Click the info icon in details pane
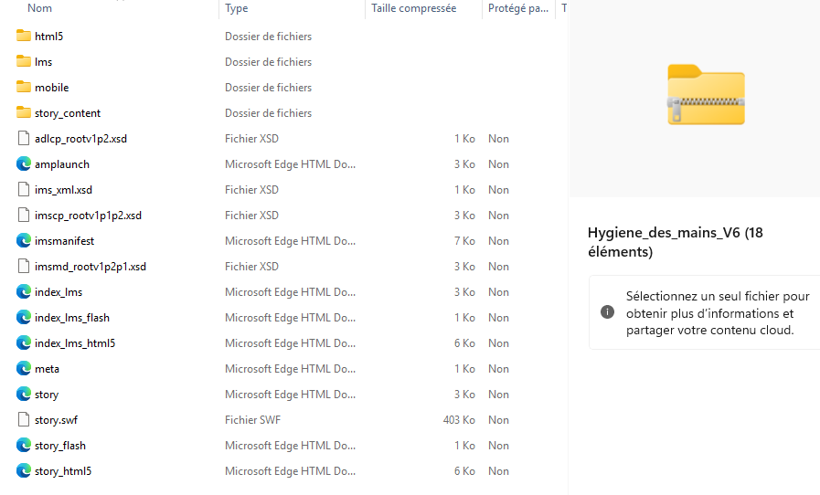Image resolution: width=820 pixels, height=495 pixels. [x=607, y=312]
